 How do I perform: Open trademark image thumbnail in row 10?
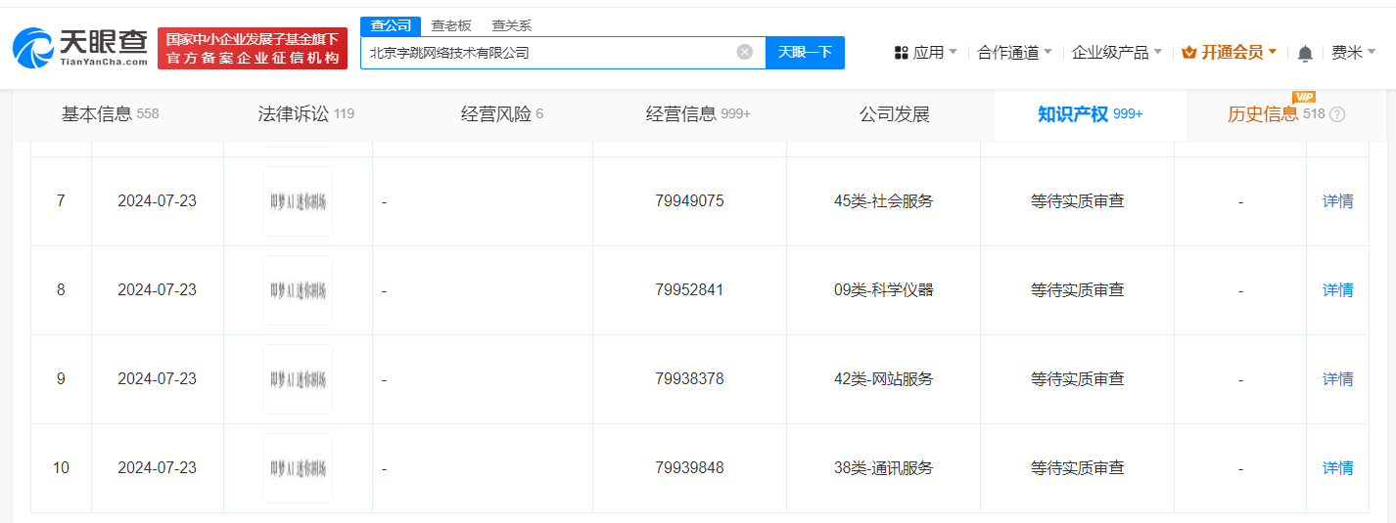tap(298, 468)
